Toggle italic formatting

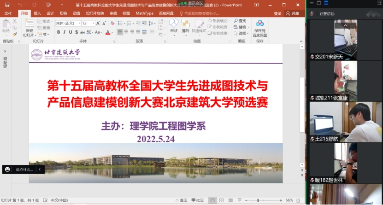[x=65, y=32]
